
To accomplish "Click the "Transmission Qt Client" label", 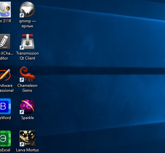I will coord(28,56).
